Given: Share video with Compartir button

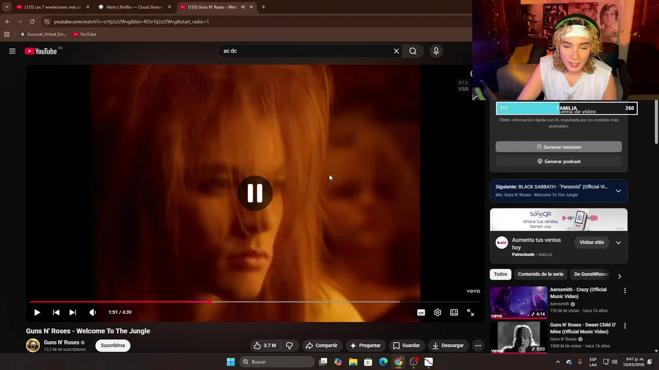Looking at the screenshot, I should tap(321, 345).
